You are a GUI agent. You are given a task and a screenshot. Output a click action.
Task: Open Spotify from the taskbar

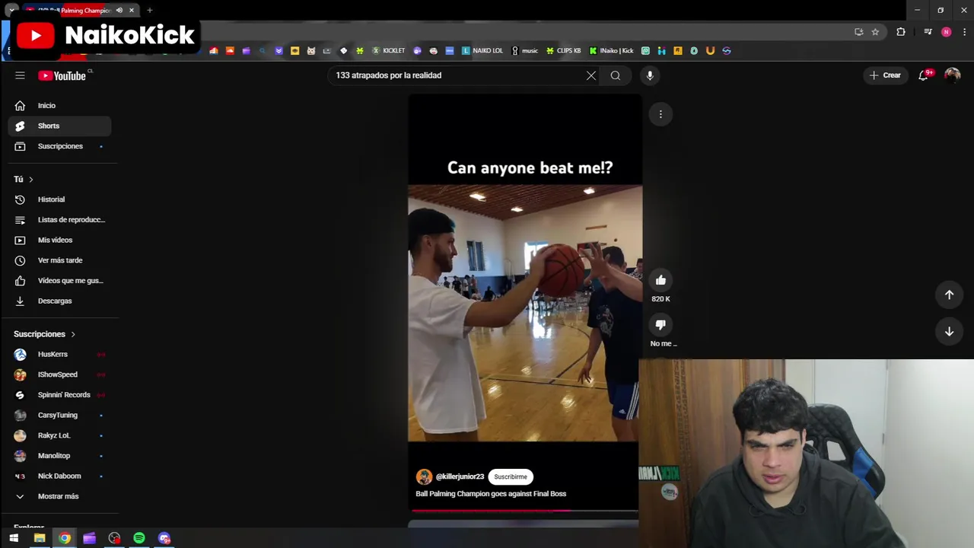pyautogui.click(x=139, y=538)
